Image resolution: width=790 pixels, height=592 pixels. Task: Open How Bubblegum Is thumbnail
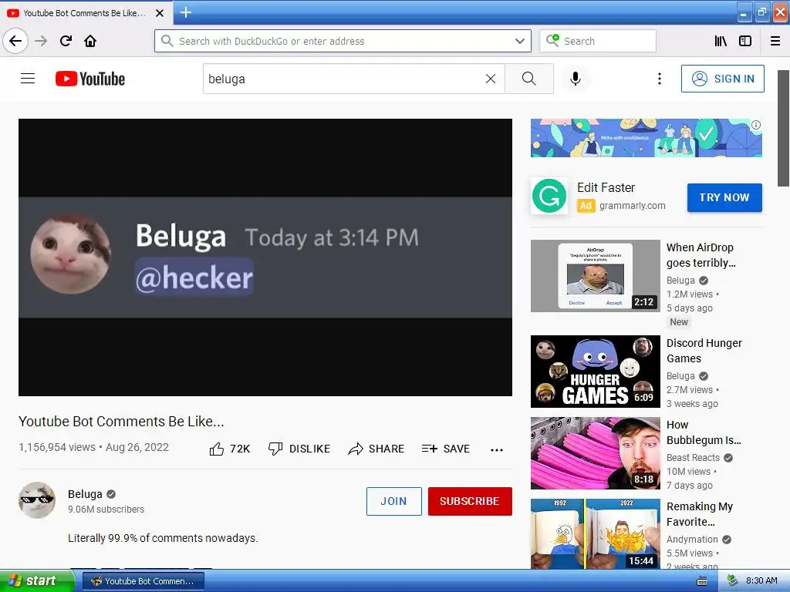(596, 453)
